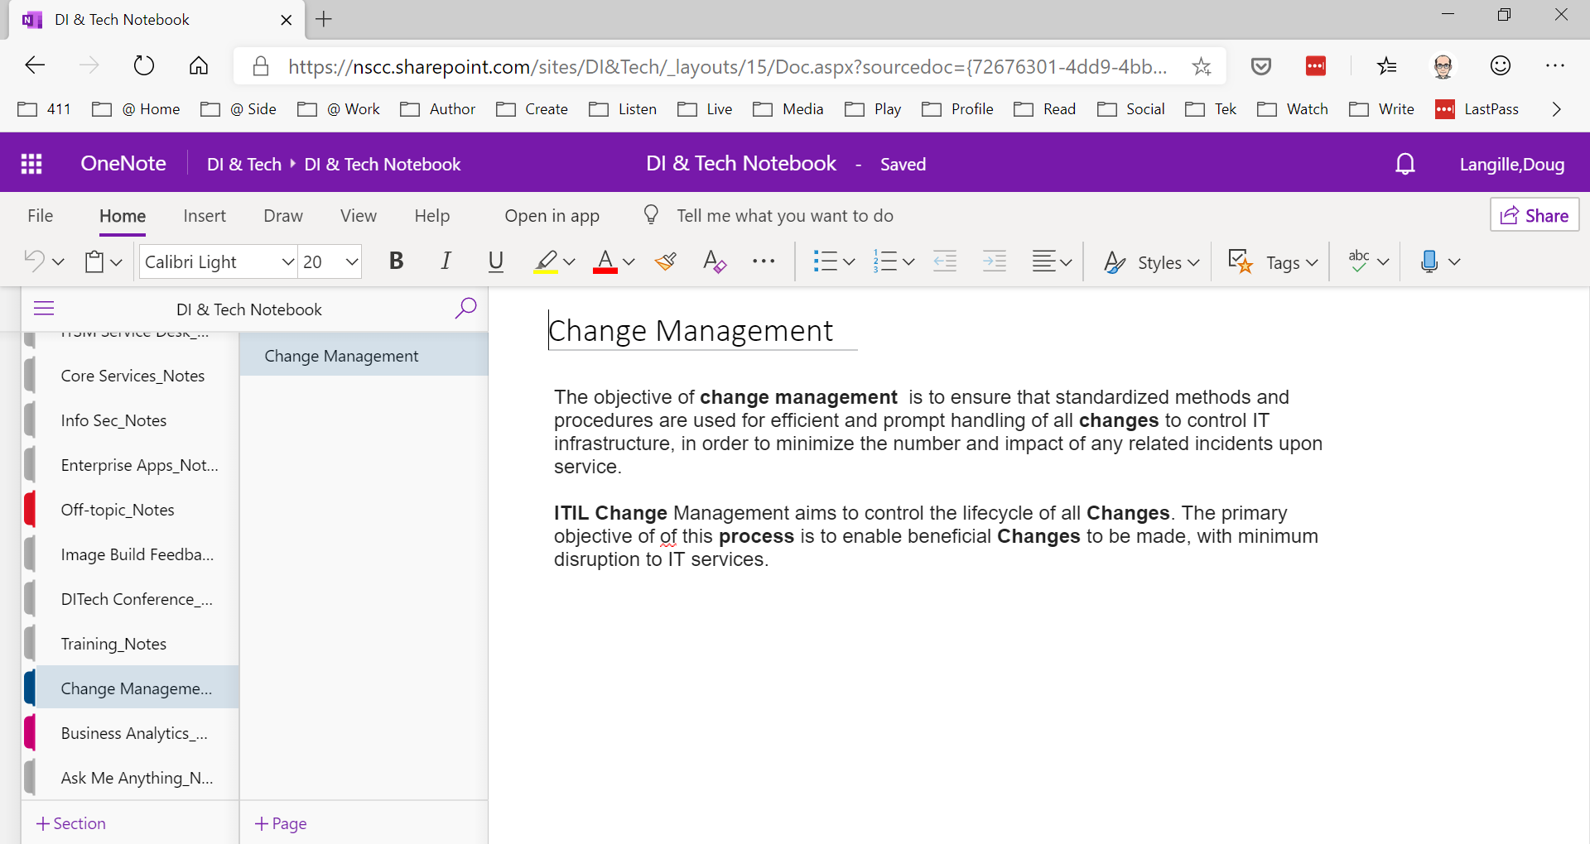Open the notifications bell
The image size is (1590, 844).
pos(1404,164)
